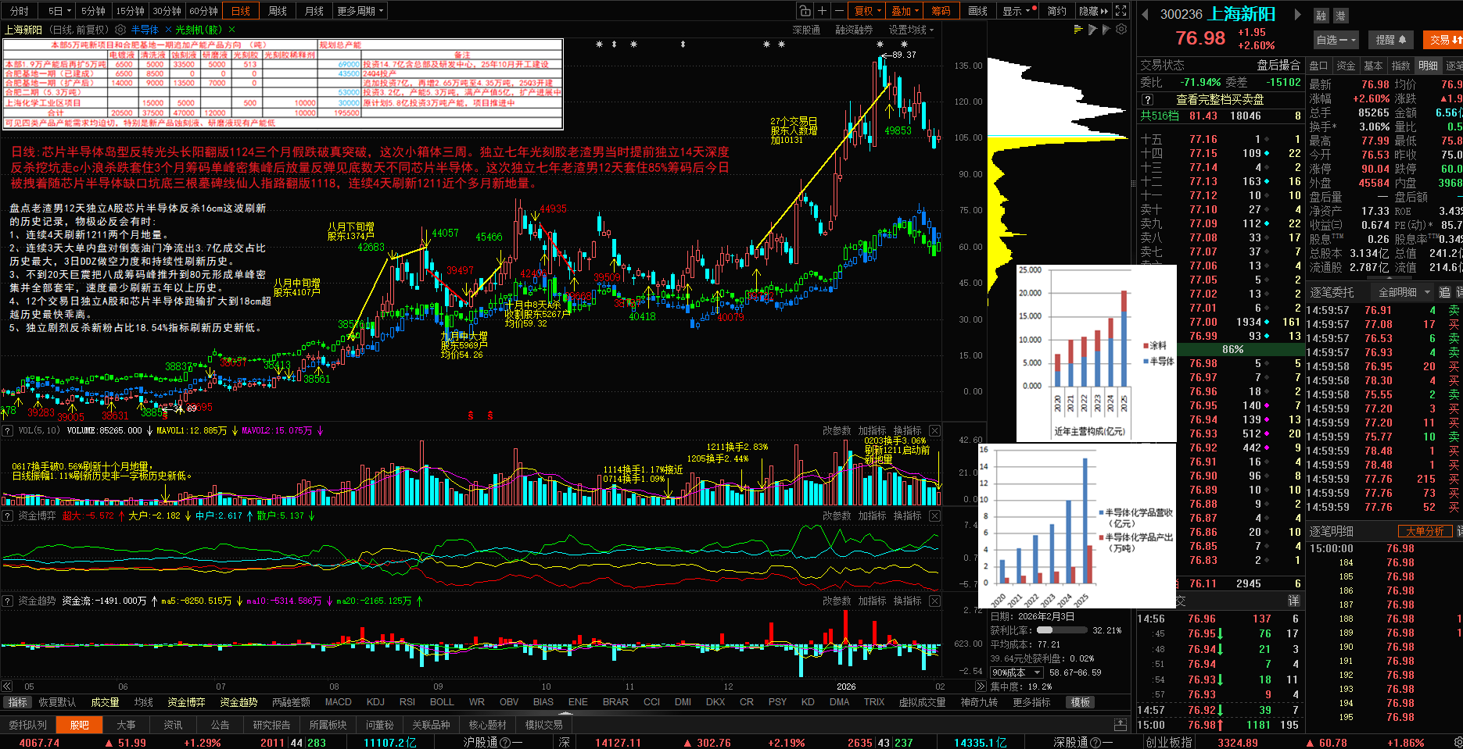Open the 5日 period dropdown
Image resolution: width=1463 pixels, height=749 pixels.
[x=59, y=11]
